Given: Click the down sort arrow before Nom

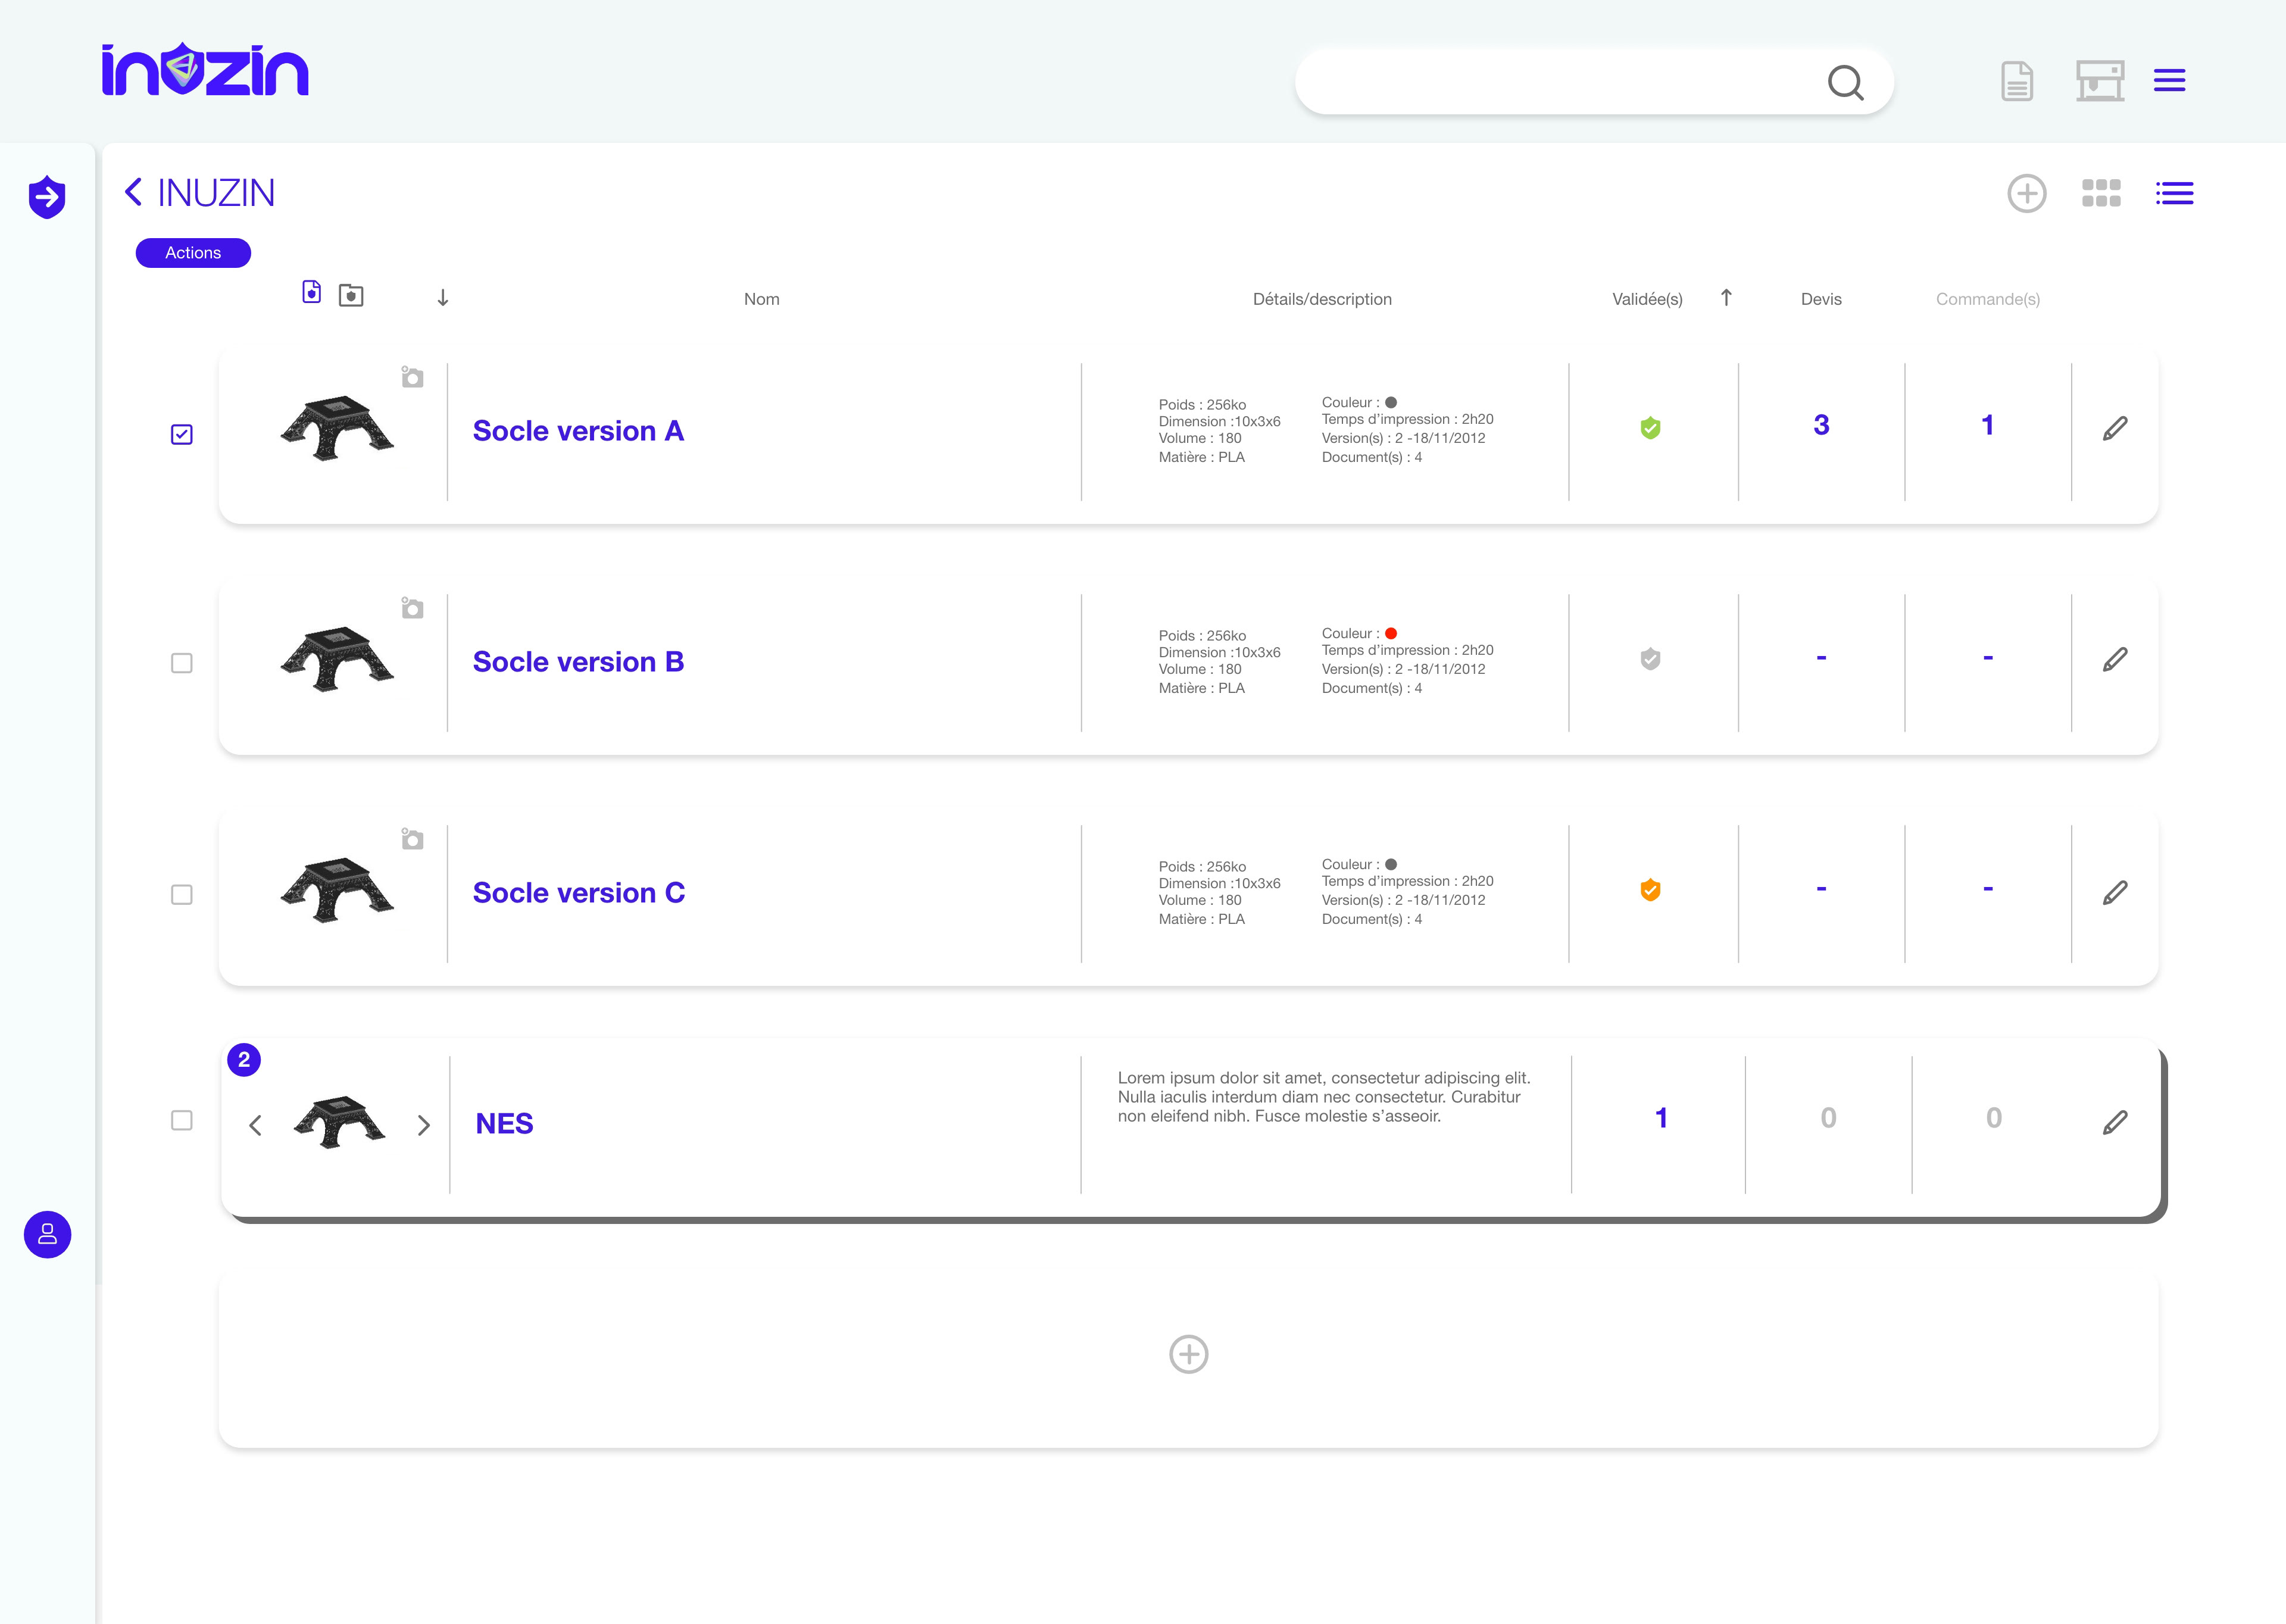Looking at the screenshot, I should tap(443, 298).
